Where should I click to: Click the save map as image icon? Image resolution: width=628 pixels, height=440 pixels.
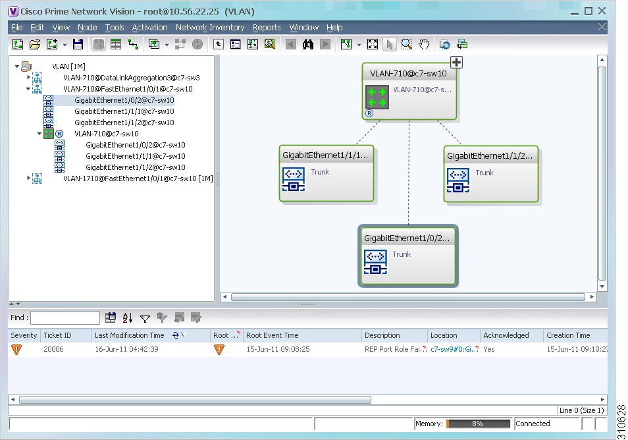(x=253, y=44)
